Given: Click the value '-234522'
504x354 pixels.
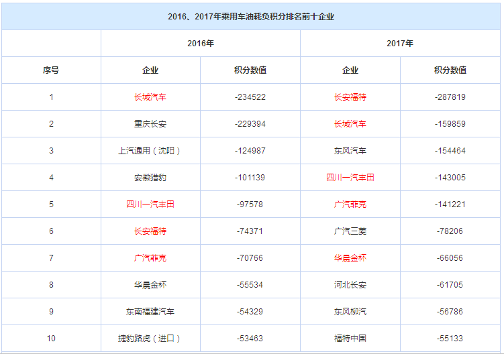Looking at the screenshot, I should click(250, 97).
